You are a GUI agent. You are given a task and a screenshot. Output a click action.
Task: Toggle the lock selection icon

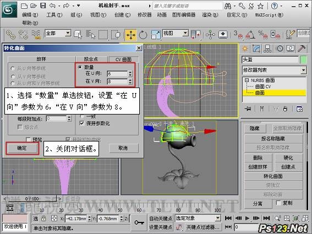coord(43,218)
